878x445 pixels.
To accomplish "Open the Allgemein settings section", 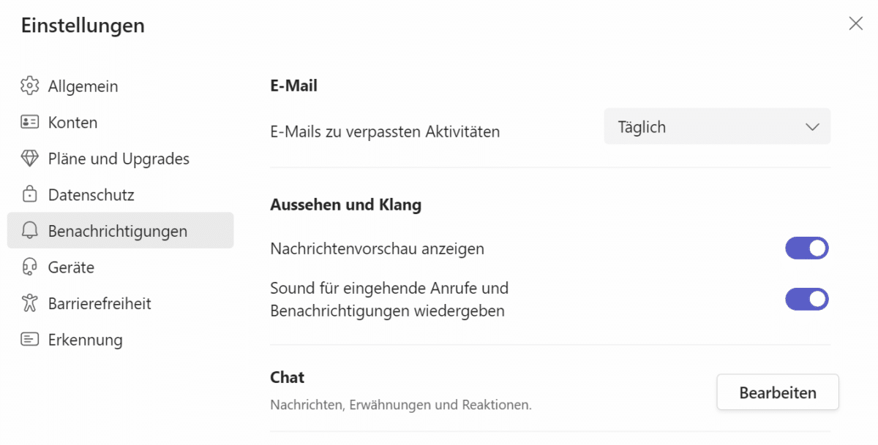I will tap(83, 86).
